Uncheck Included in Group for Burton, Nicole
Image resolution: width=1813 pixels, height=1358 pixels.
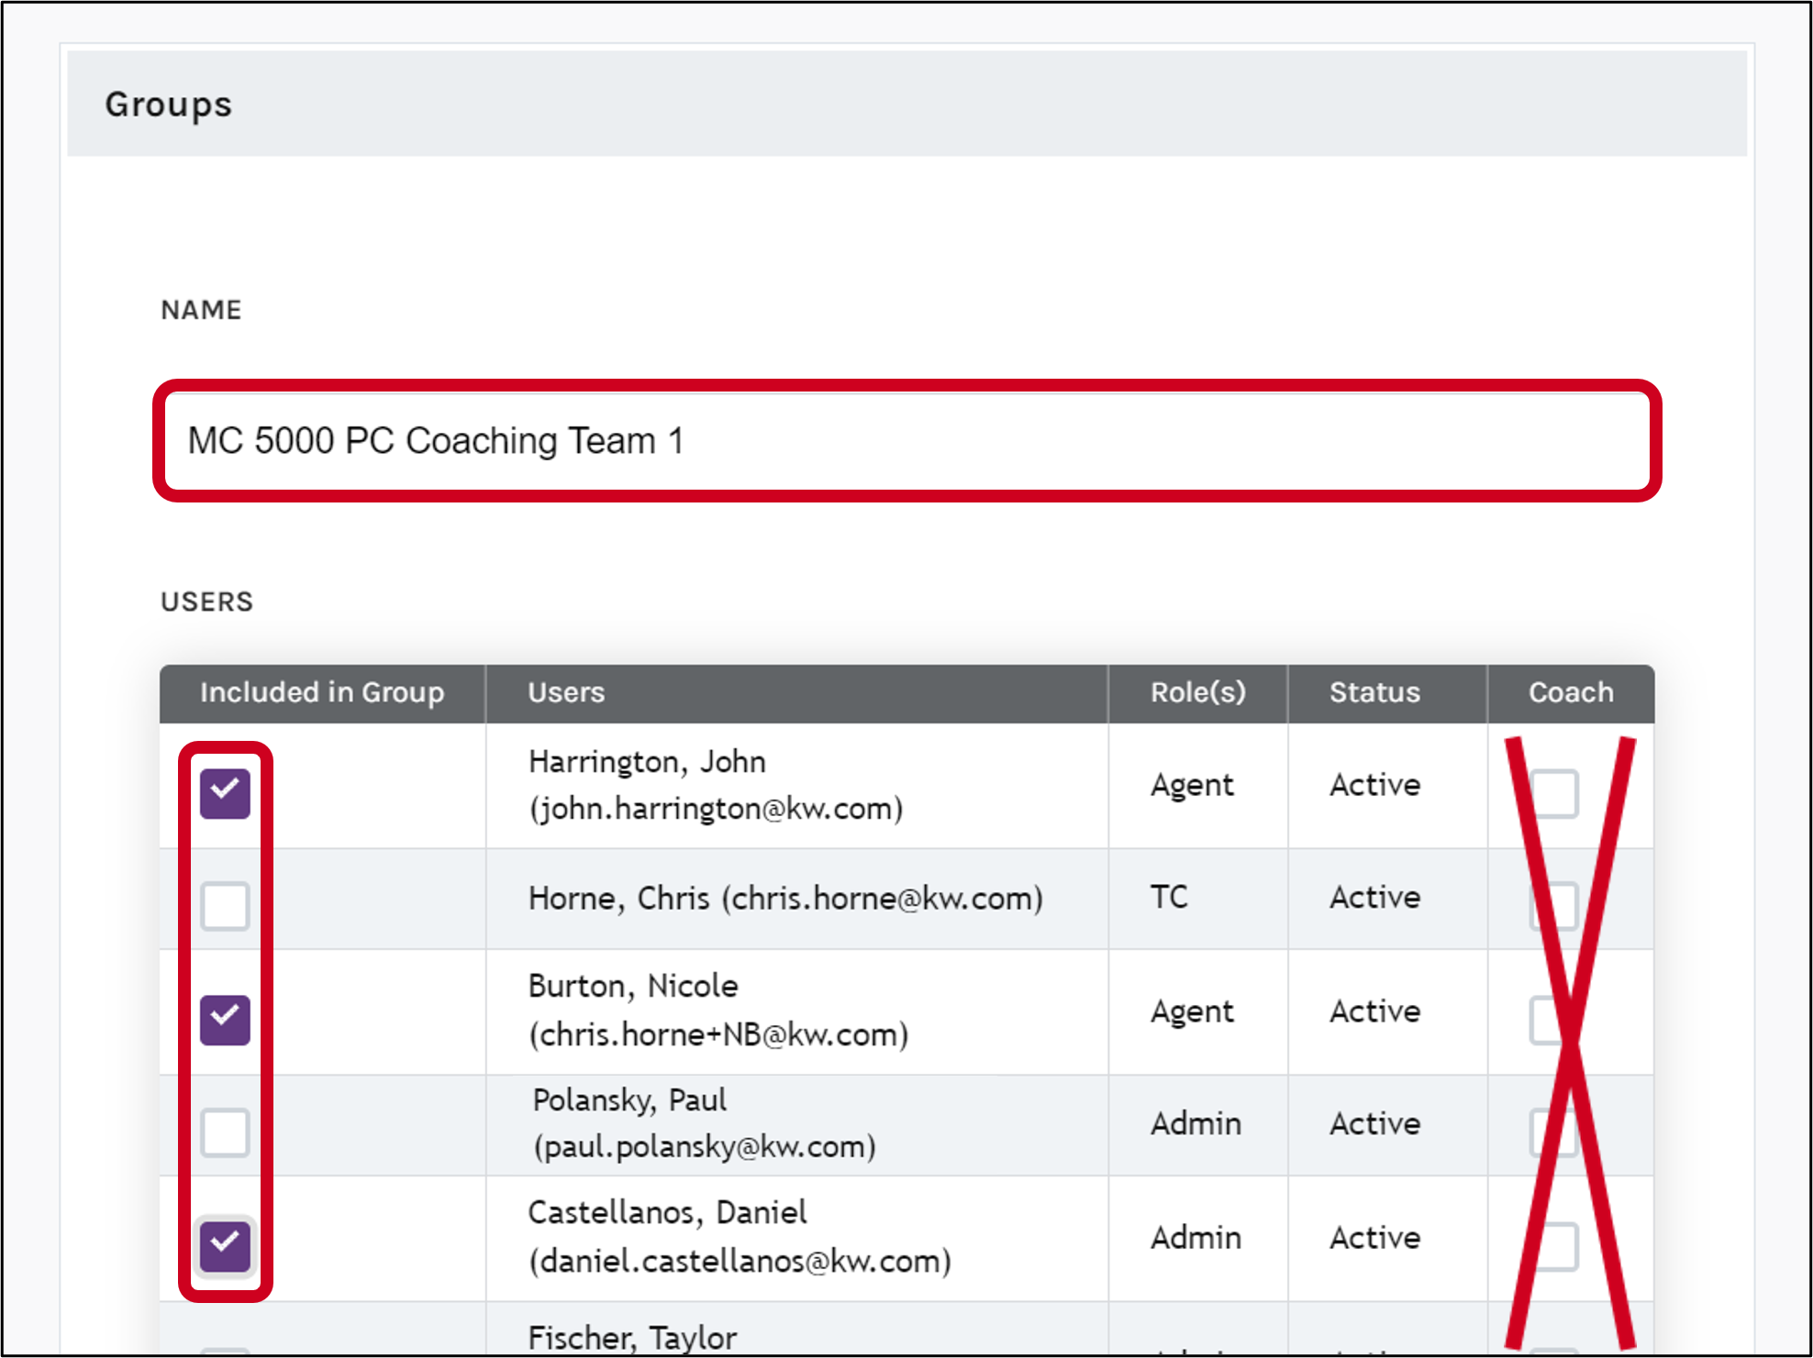tap(225, 1020)
